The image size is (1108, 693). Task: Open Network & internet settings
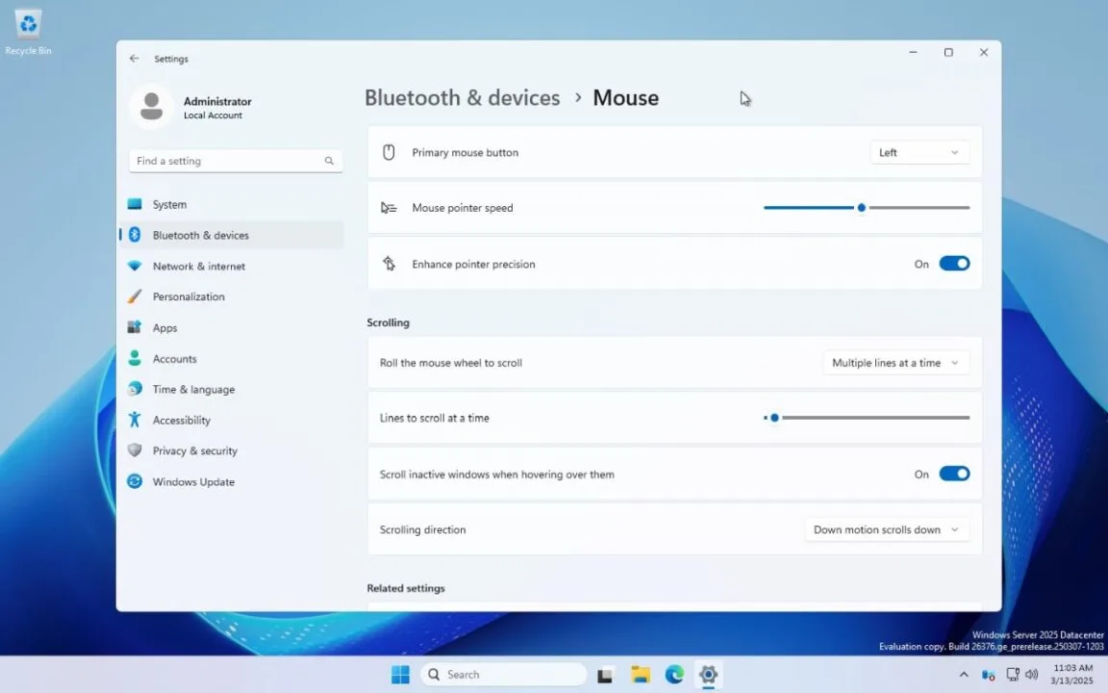(199, 266)
